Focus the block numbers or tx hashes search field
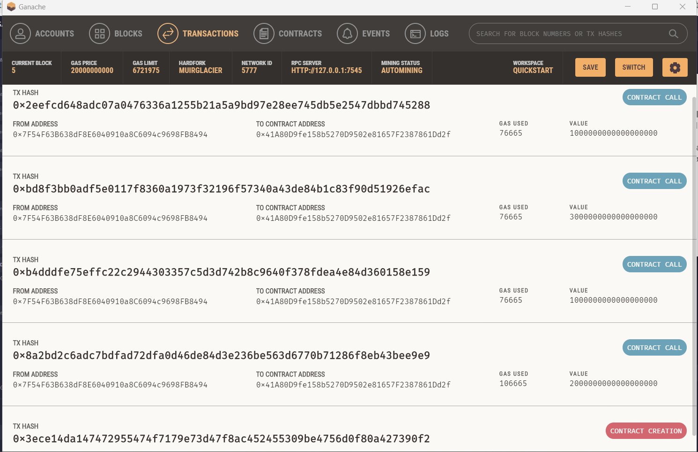 point(578,34)
